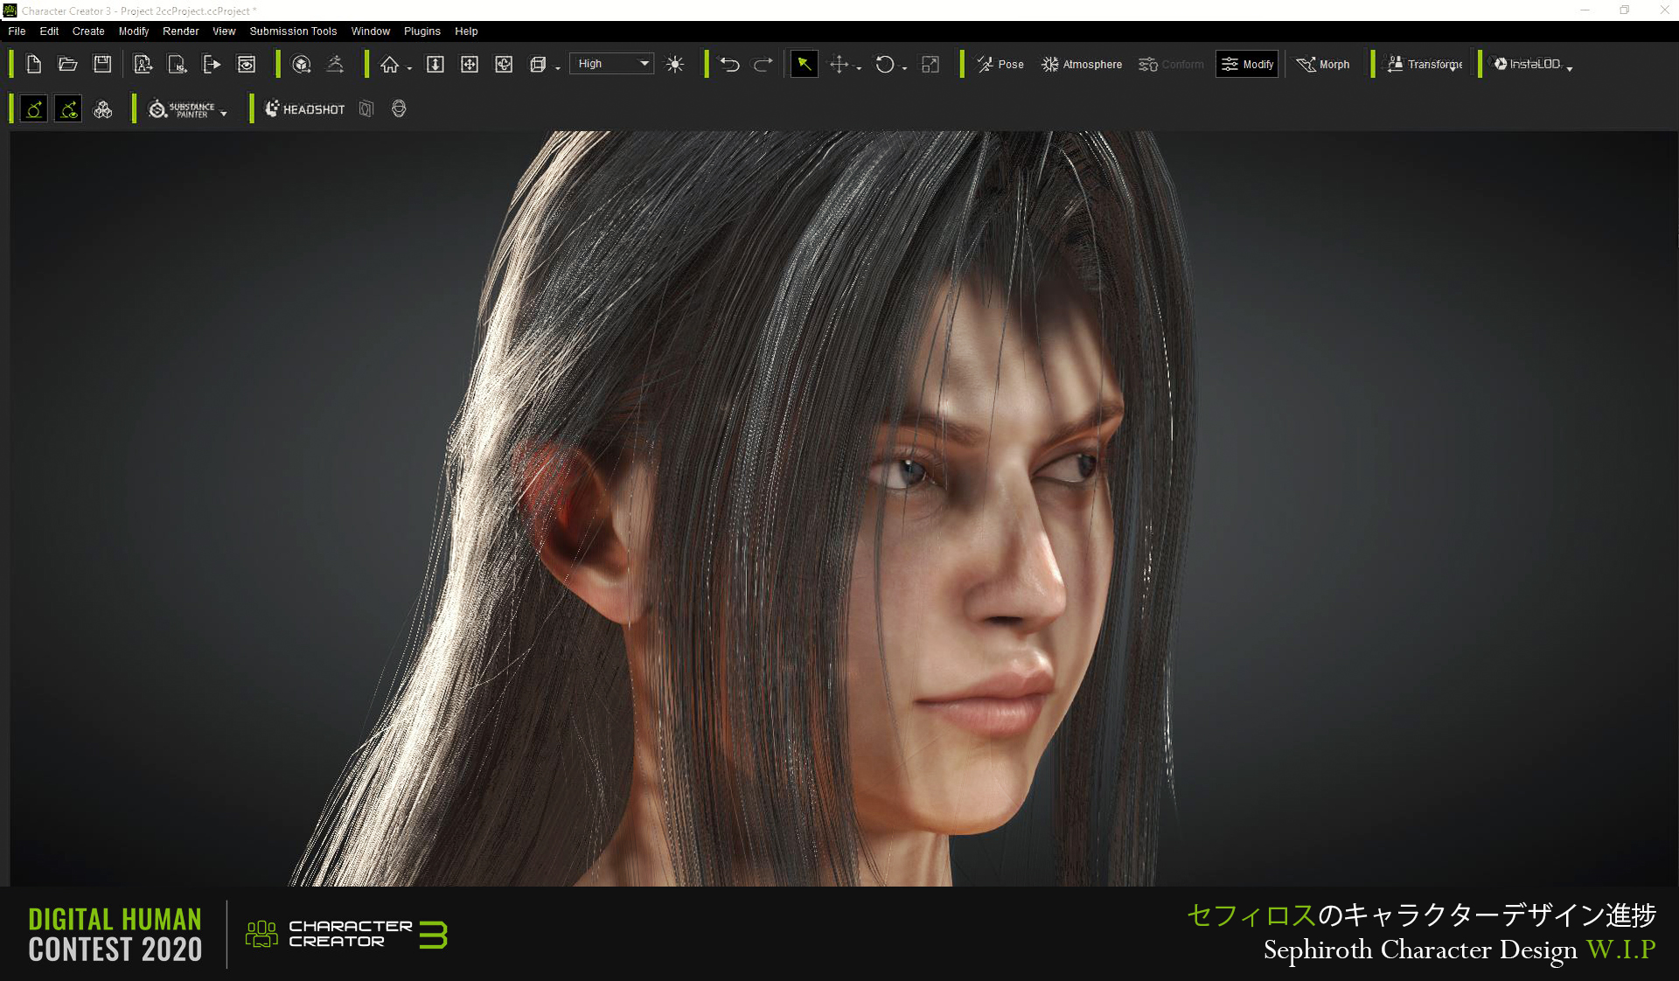Toggle the first highlighted green sphere-arrow icon

pos(34,108)
